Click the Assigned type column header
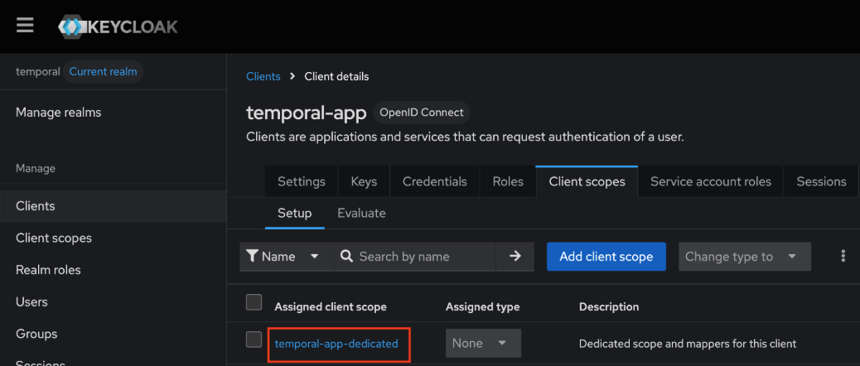 (483, 307)
